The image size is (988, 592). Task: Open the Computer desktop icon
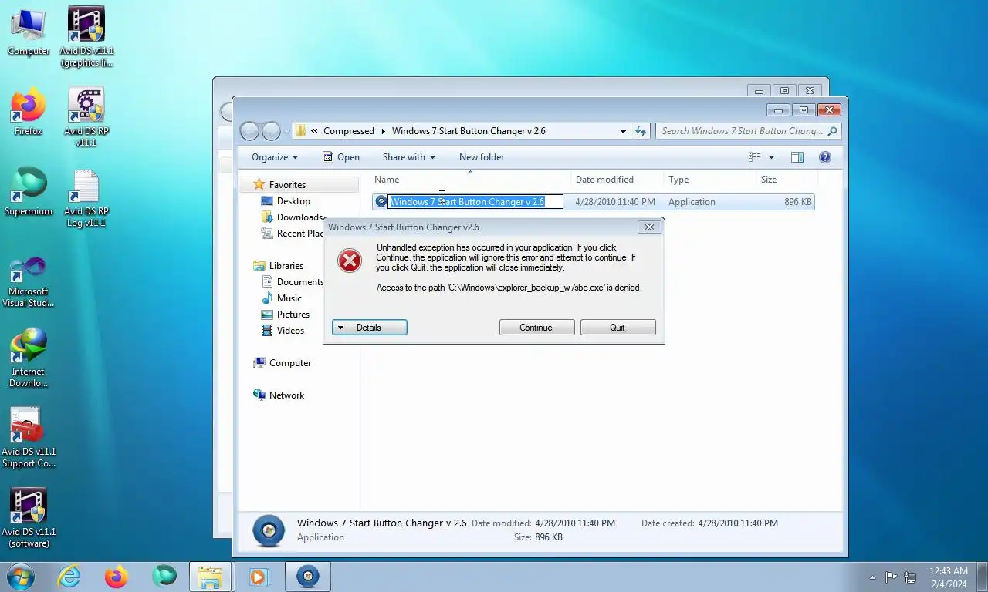[x=29, y=32]
